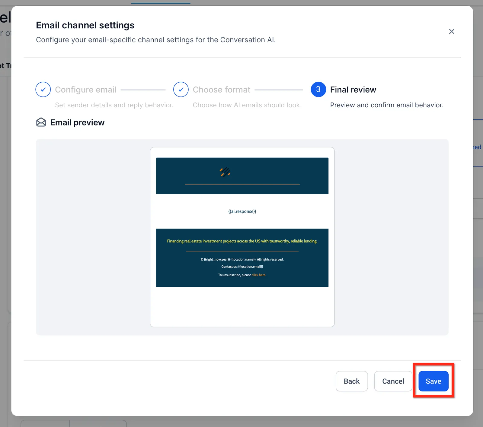Click the {{ai.response}} placeholder text
The height and width of the screenshot is (427, 483).
[242, 211]
